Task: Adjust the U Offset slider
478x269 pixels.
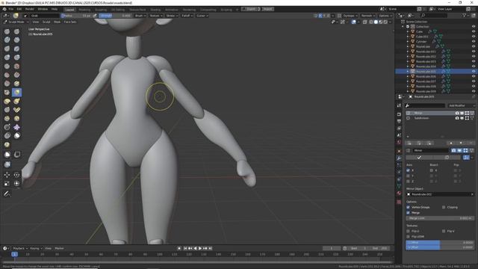Action: (x=440, y=242)
